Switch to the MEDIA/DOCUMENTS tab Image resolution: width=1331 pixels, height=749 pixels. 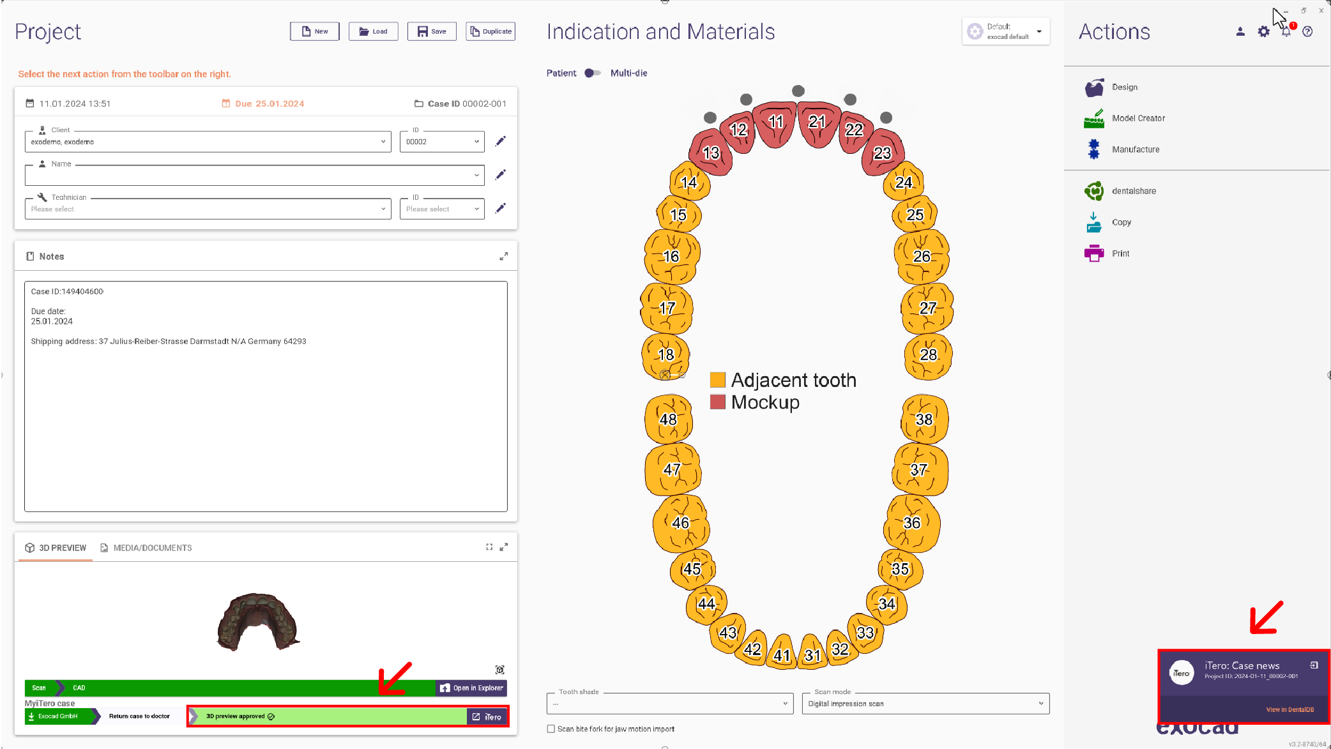[146, 548]
